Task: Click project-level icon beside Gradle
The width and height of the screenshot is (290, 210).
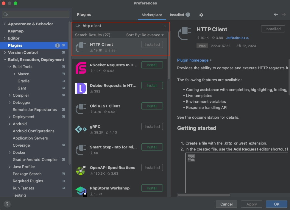Action: [x=63, y=81]
